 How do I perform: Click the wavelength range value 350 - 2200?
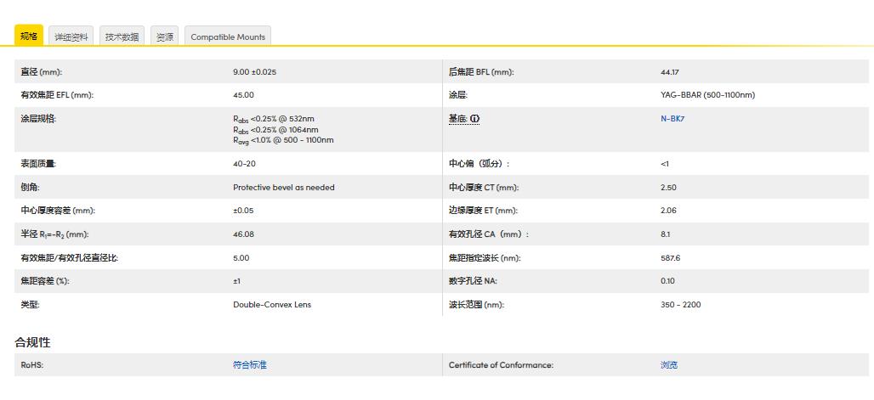pos(680,305)
